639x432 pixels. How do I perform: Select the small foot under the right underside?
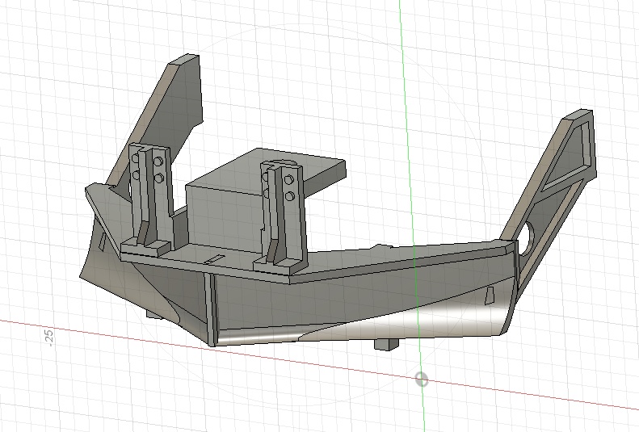point(386,345)
